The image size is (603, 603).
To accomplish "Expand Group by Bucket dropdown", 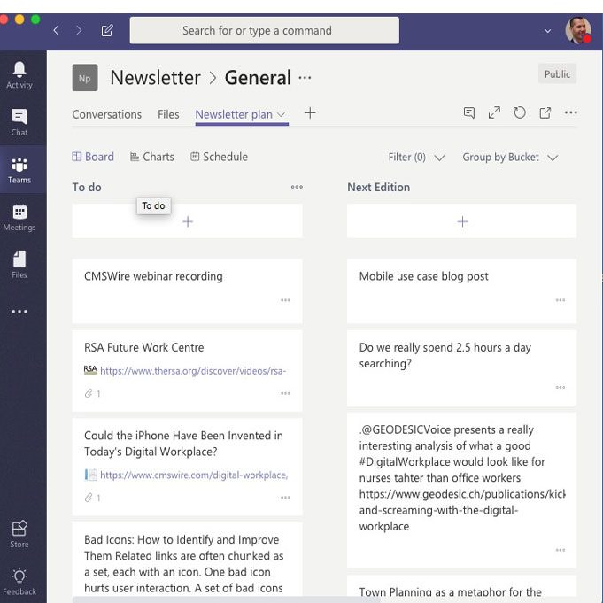I will tap(510, 158).
